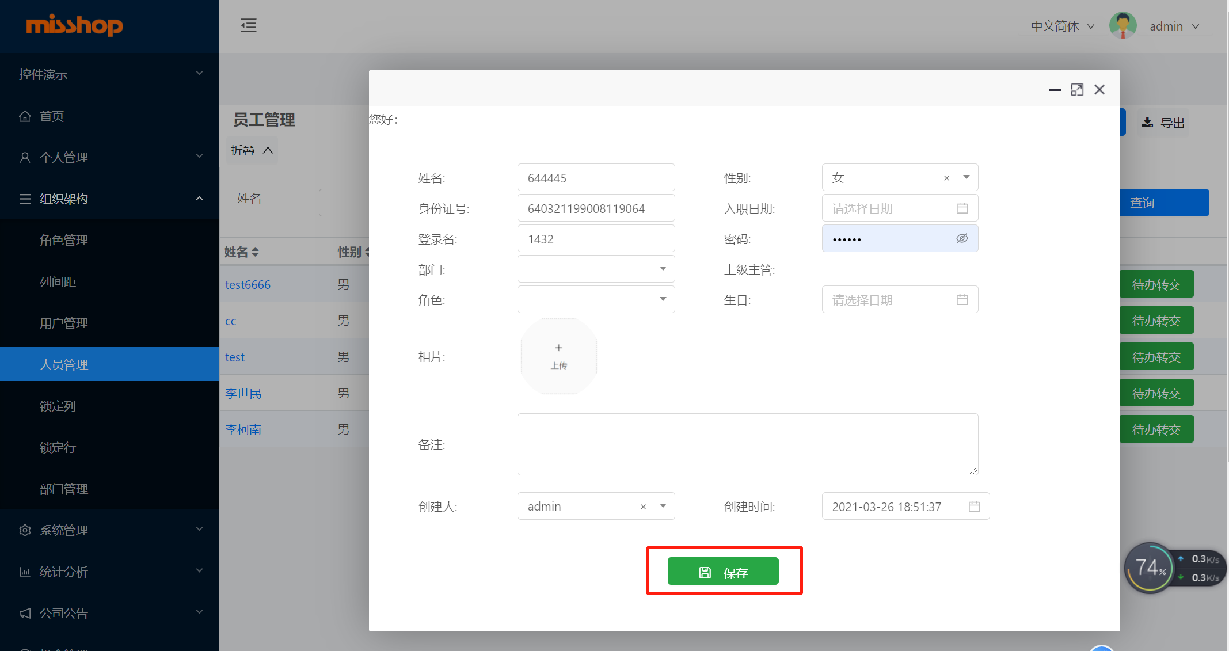
Task: Click the green 保存 button
Action: (723, 572)
